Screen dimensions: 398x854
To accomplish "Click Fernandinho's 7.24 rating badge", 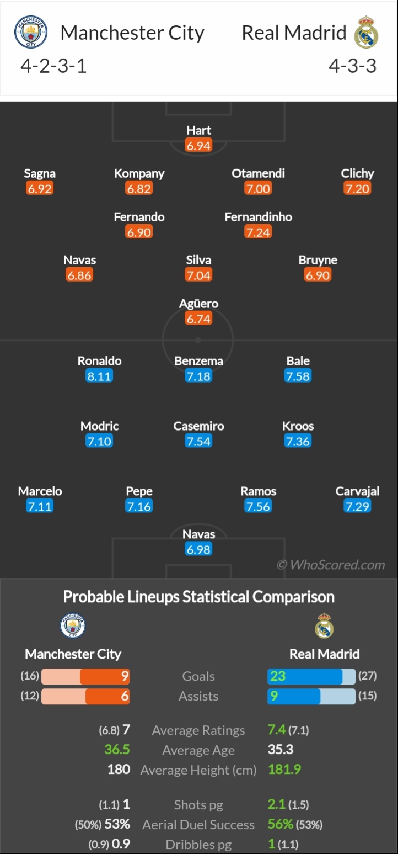I will pyautogui.click(x=258, y=232).
